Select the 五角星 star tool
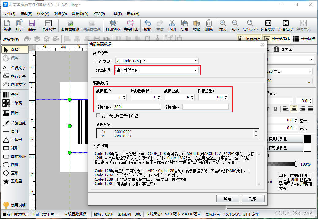The width and height of the screenshot is (318, 219). coord(15,181)
